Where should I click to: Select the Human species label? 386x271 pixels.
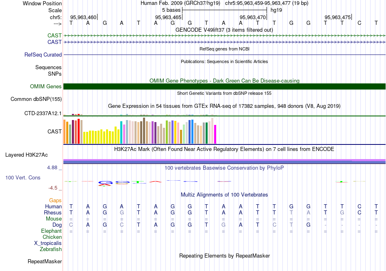pos(53,206)
